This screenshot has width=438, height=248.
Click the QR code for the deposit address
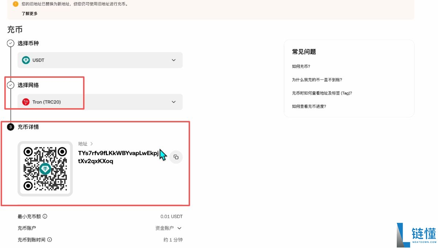45,168
